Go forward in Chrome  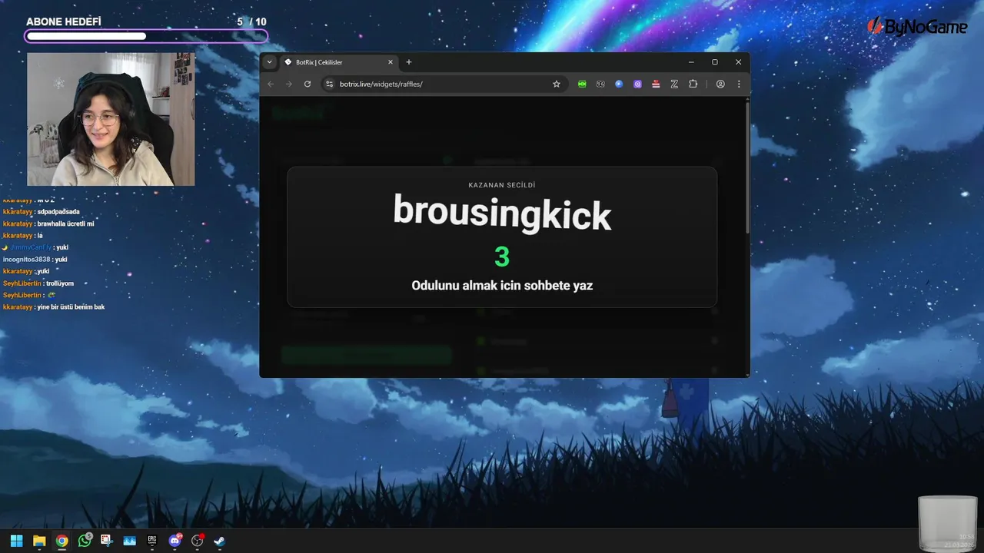click(289, 84)
